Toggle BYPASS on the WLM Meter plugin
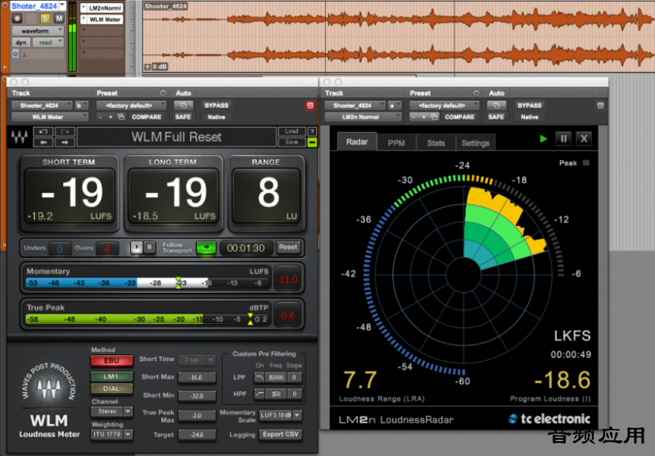This screenshot has width=655, height=456. (216, 106)
